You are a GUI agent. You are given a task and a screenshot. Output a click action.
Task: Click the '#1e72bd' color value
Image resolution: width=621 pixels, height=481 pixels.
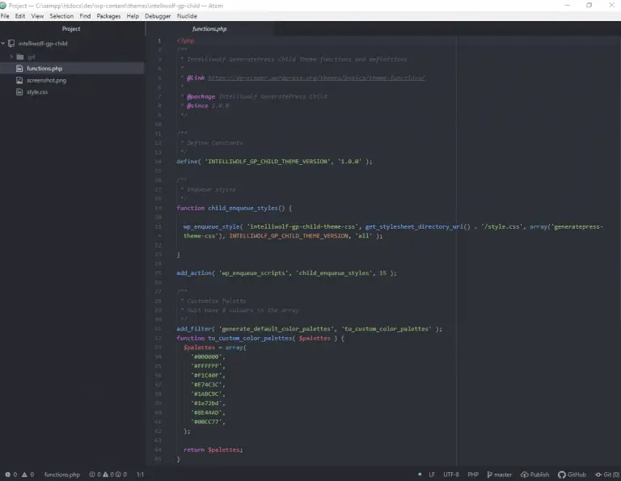pyautogui.click(x=206, y=403)
